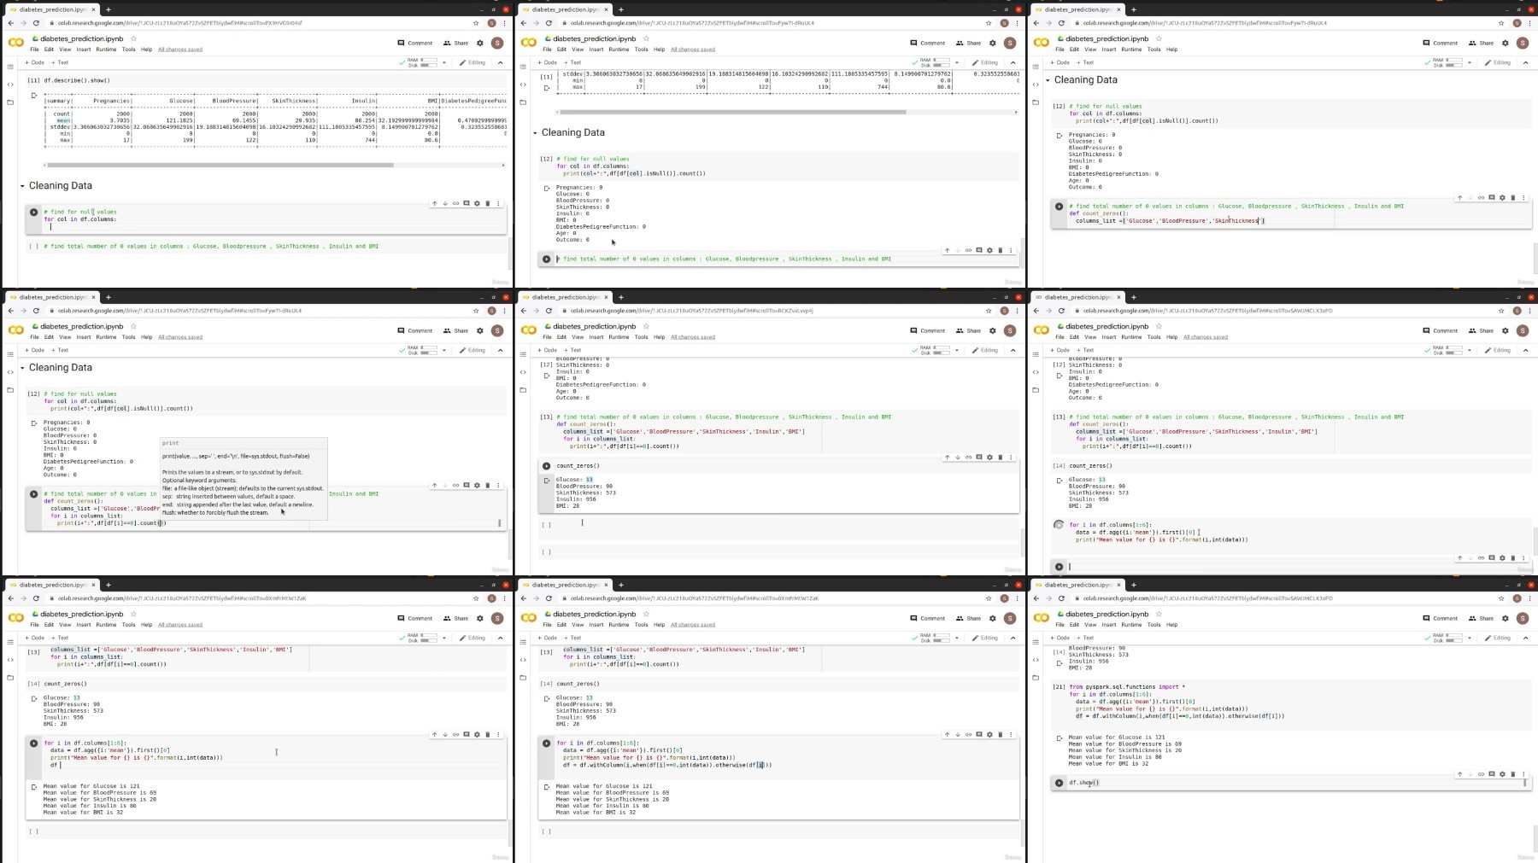
Task: Run the for-loop cell in bottom-left window
Action: [x=34, y=743]
